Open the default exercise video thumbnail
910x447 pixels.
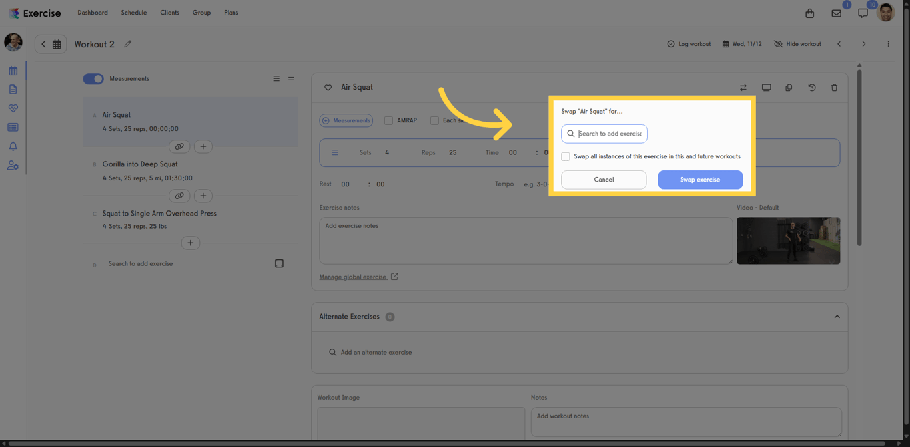788,241
